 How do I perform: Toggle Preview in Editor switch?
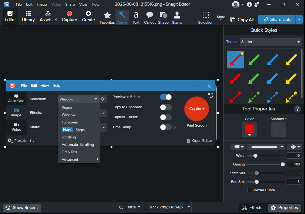[x=166, y=97]
